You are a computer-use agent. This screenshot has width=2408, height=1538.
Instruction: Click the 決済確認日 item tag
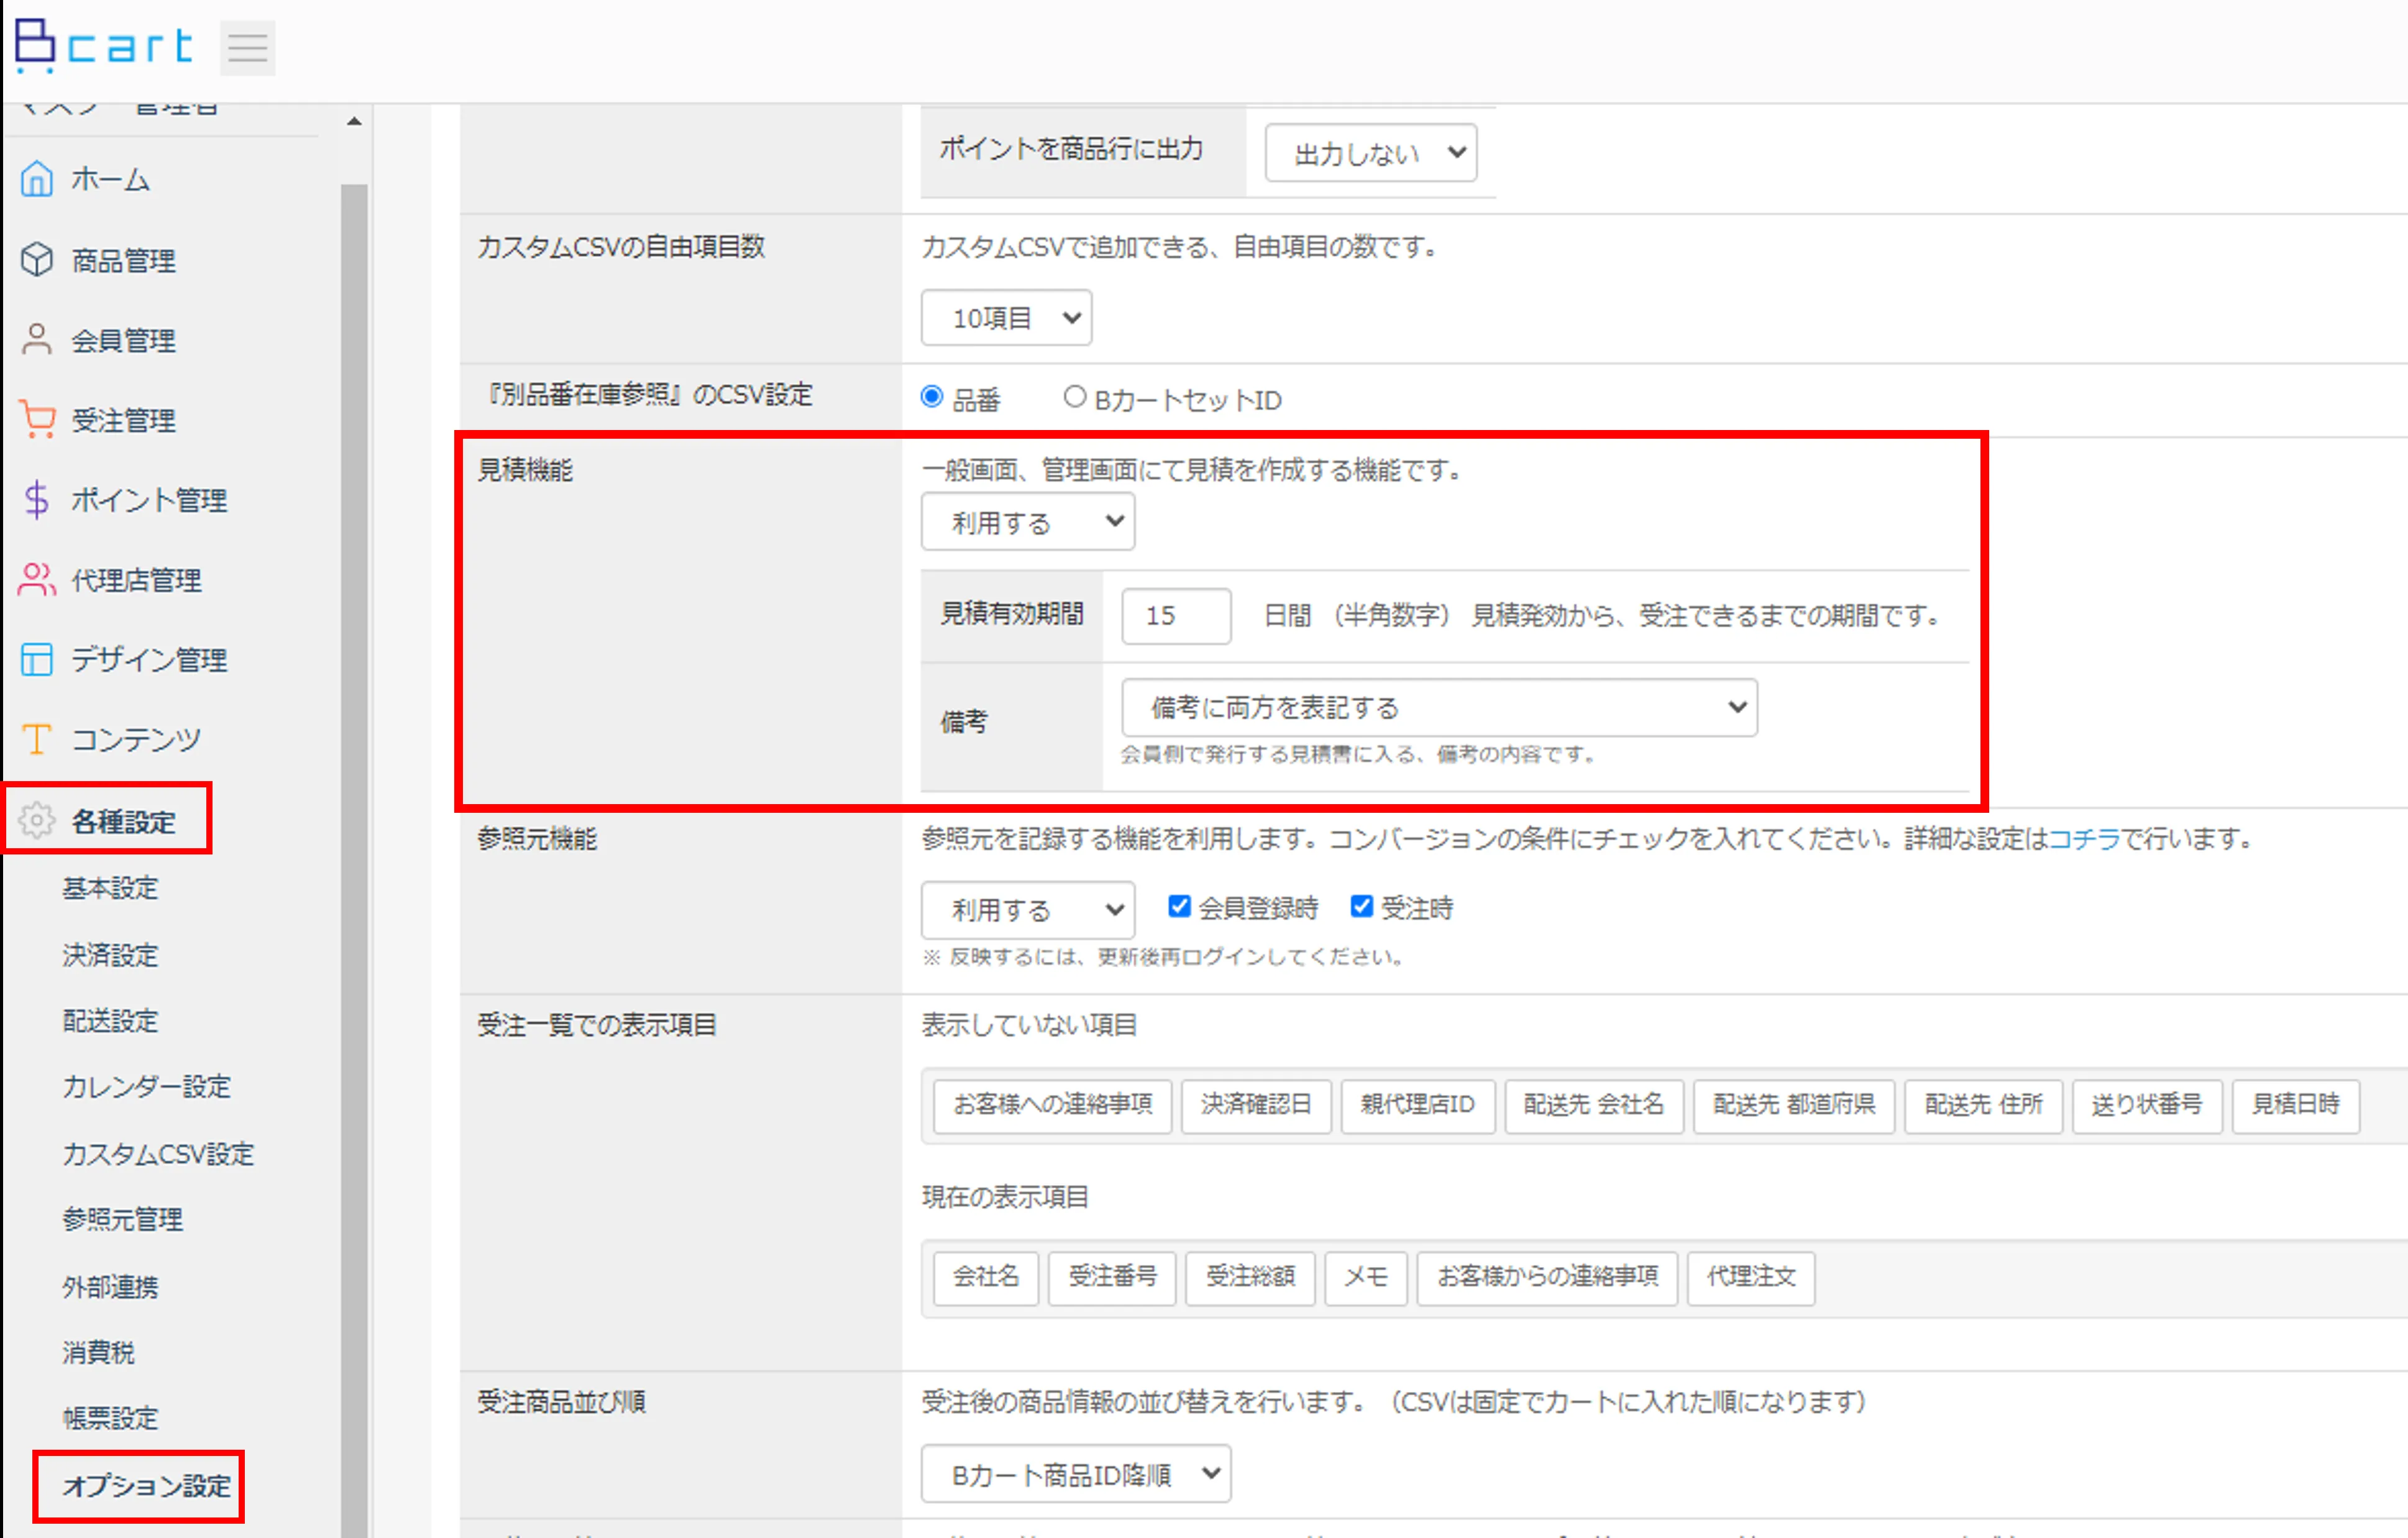1256,1105
